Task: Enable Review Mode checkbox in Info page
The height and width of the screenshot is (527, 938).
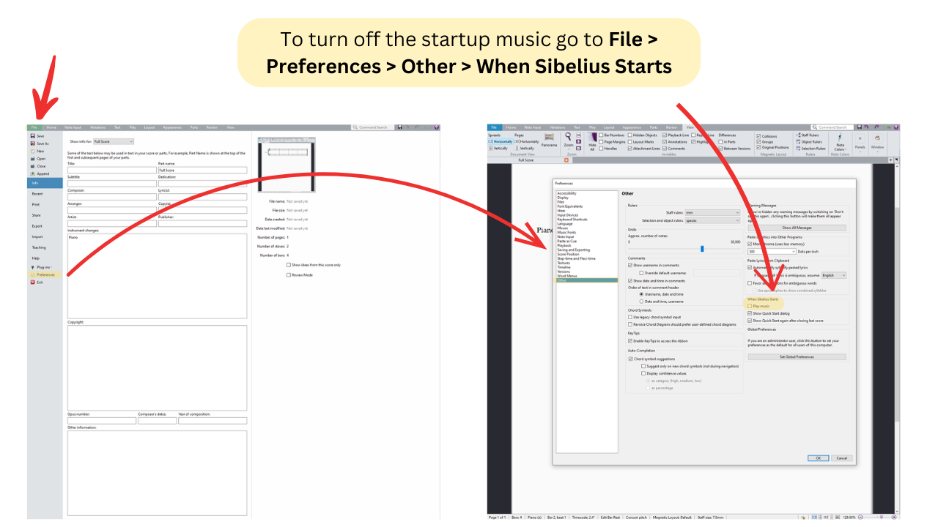Action: pyautogui.click(x=289, y=275)
